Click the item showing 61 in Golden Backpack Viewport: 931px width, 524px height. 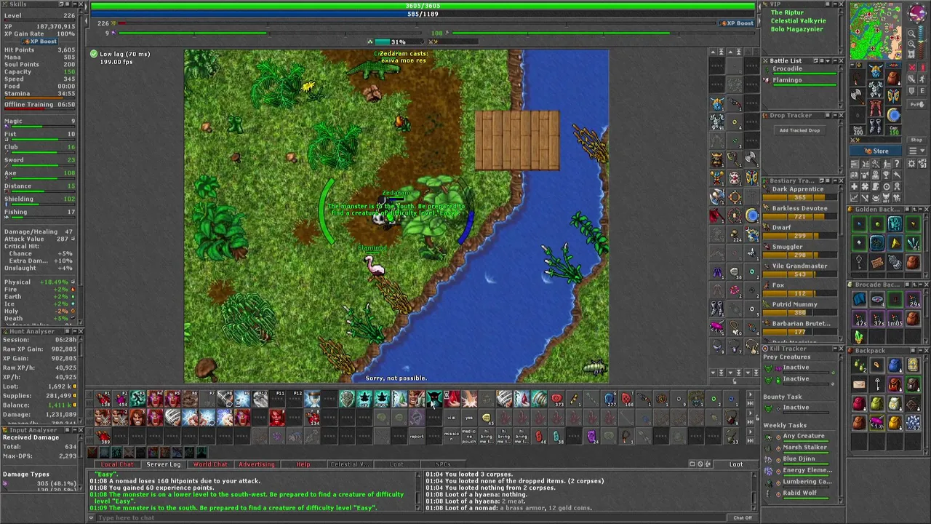pyautogui.click(x=913, y=242)
